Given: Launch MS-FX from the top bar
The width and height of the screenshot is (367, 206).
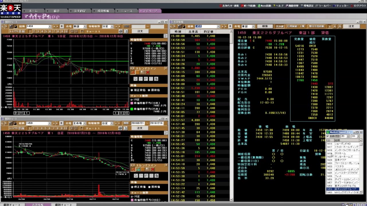Looking at the screenshot, I should tap(248, 6).
